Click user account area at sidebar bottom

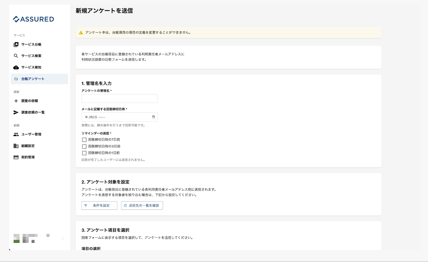(x=39, y=238)
